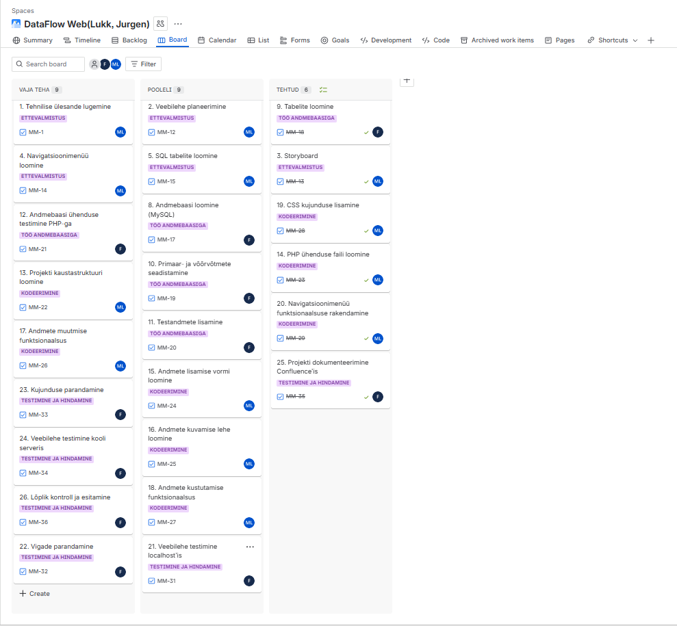Click the task checkbox icon on MM-17

152,239
